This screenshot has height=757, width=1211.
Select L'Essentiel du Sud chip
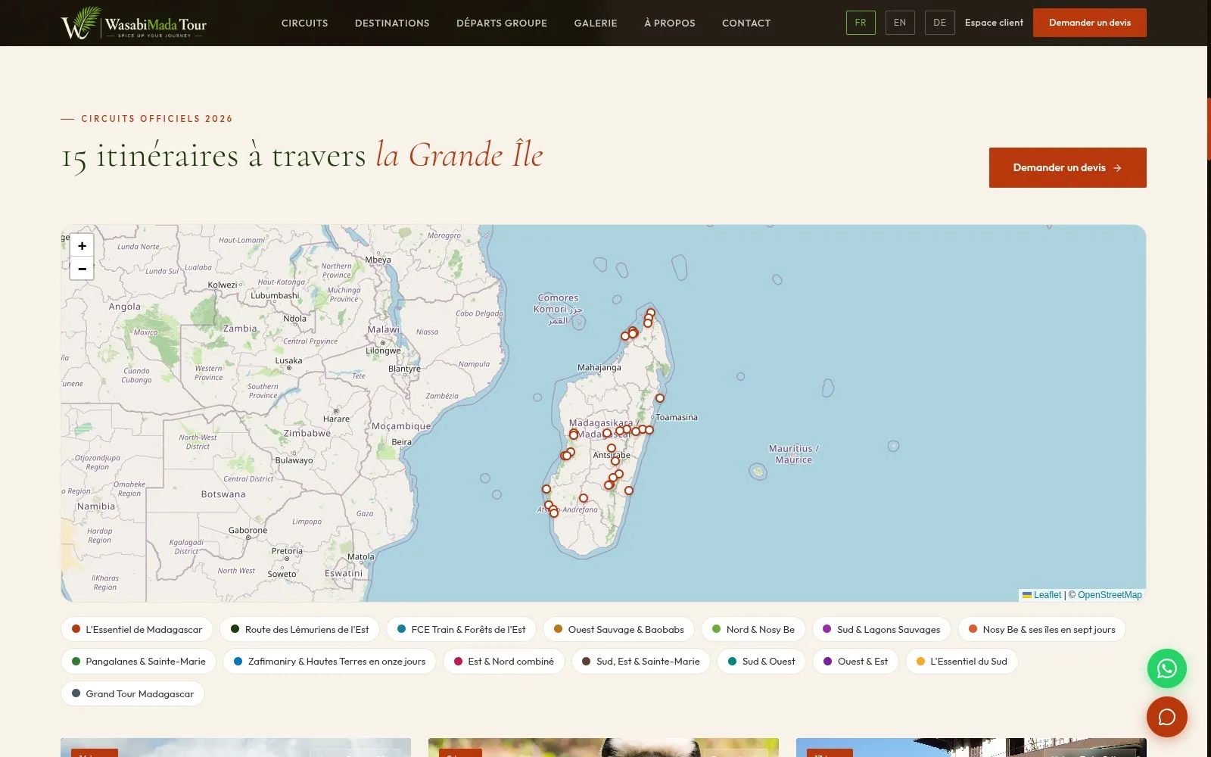pos(962,661)
